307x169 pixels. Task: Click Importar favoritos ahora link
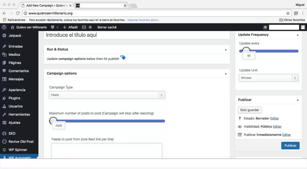click(143, 20)
